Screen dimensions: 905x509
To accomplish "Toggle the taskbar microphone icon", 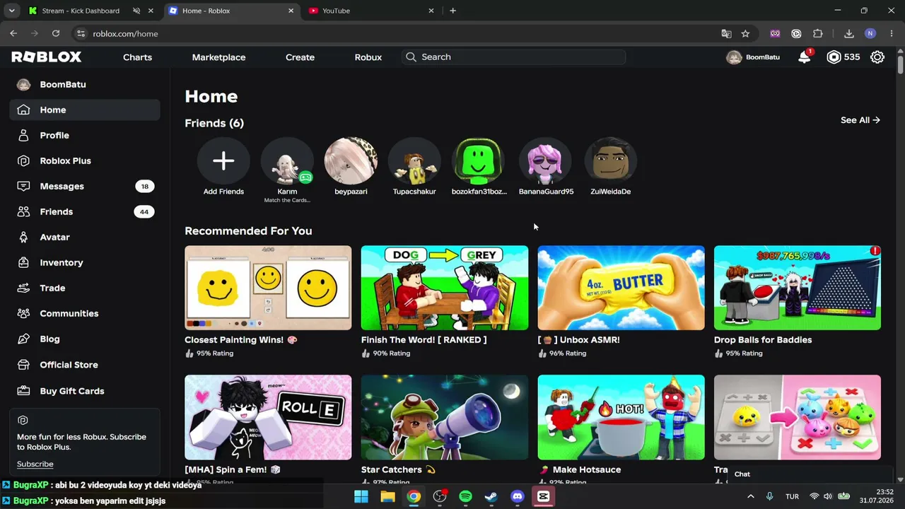I will click(x=769, y=496).
